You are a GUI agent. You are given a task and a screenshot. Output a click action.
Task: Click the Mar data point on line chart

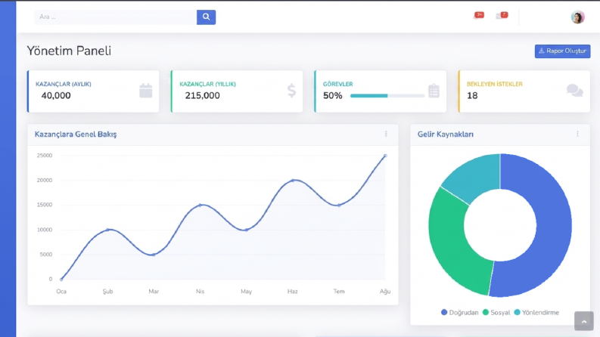(154, 255)
